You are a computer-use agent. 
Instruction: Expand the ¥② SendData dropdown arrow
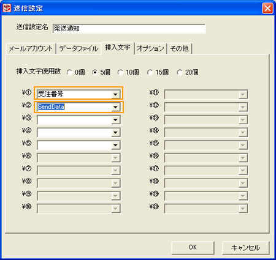[115, 107]
